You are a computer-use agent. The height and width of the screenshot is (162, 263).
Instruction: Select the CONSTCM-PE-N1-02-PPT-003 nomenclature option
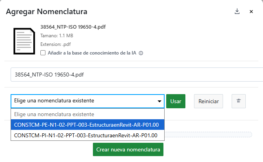click(x=86, y=125)
